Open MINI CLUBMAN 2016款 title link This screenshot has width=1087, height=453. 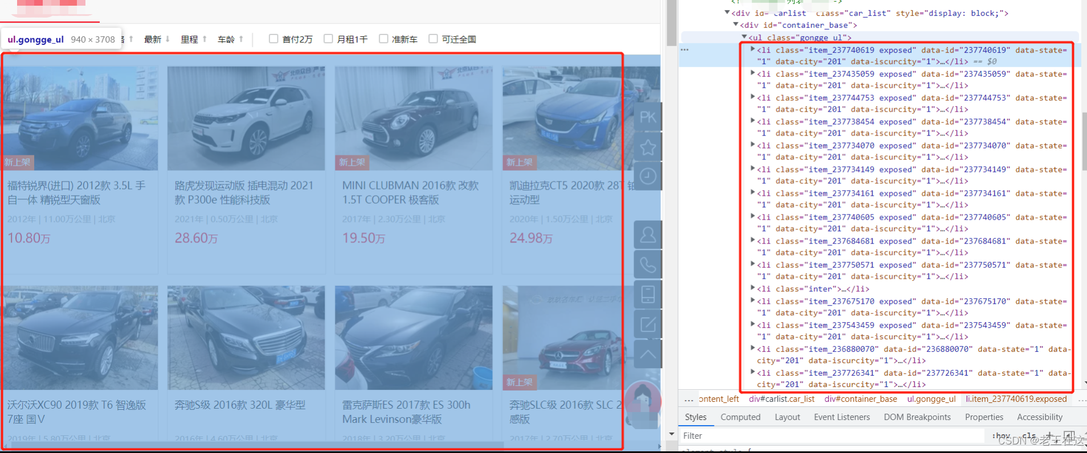[x=411, y=192]
